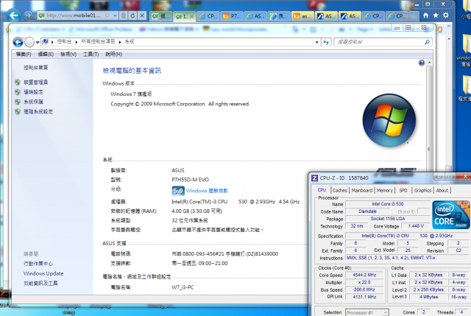Open the 檔案(F) menu
This screenshot has height=316, width=471.
click(x=24, y=54)
